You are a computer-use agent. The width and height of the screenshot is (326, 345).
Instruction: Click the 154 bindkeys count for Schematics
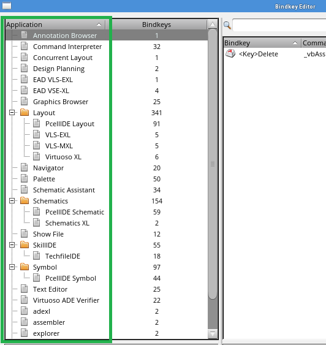point(157,201)
